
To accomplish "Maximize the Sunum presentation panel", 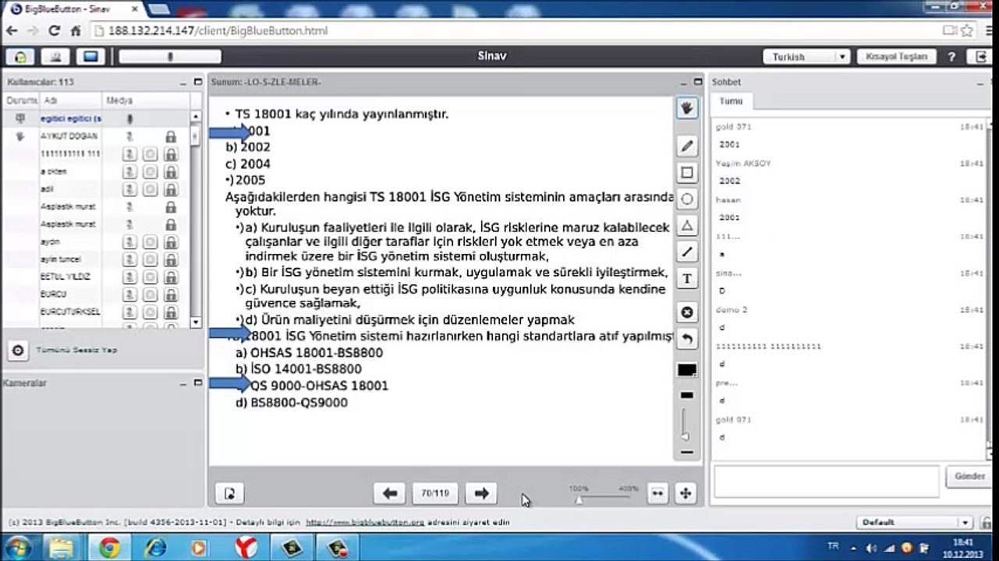I will point(698,81).
